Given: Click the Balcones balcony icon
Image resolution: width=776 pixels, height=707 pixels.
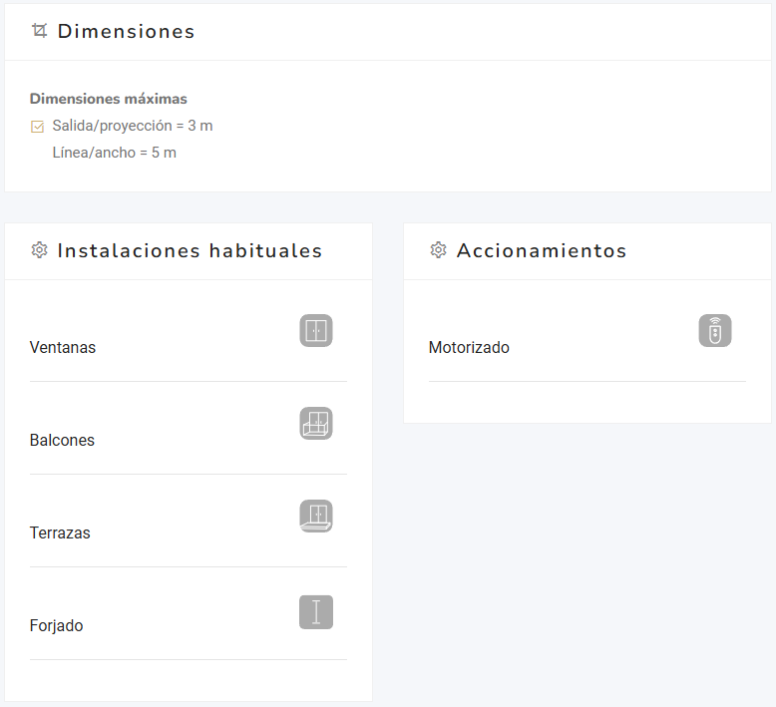Looking at the screenshot, I should 316,424.
